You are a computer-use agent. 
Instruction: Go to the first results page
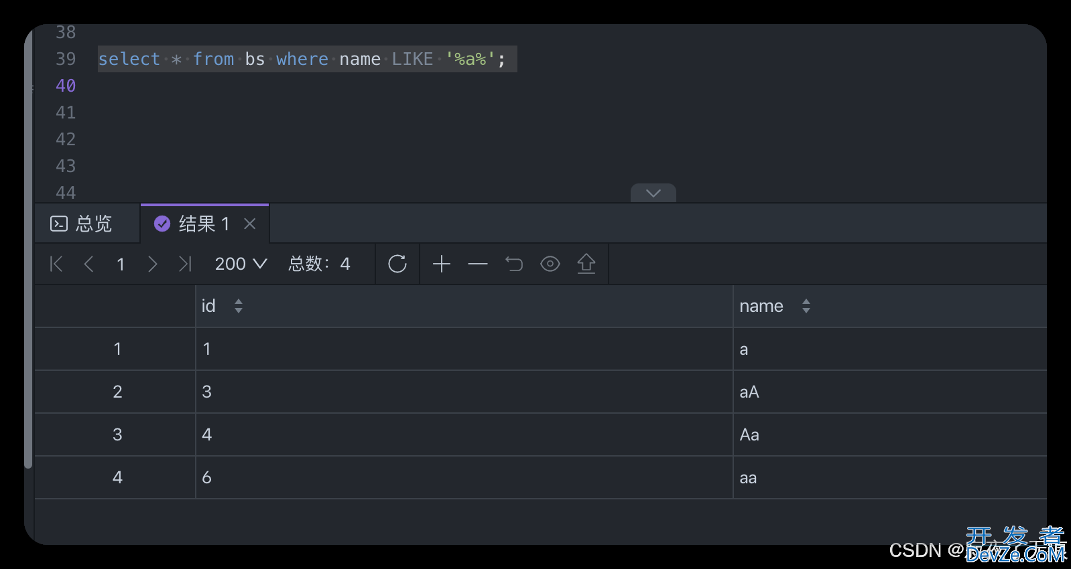tap(56, 264)
